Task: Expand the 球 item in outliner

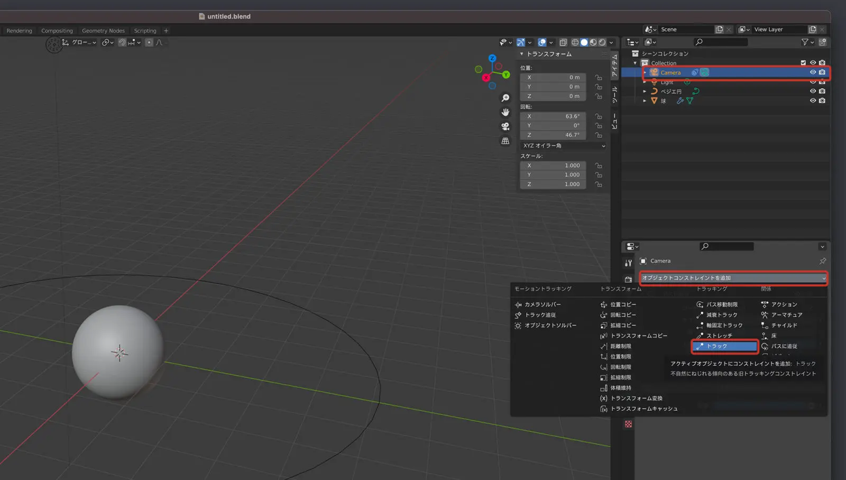Action: [645, 101]
